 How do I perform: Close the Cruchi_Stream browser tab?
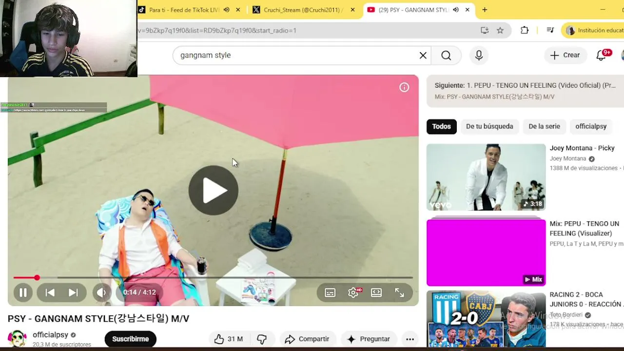pos(352,10)
